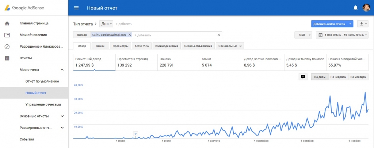Open the Active View tab
Image resolution: width=374 pixels, height=148 pixels.
coord(142,46)
